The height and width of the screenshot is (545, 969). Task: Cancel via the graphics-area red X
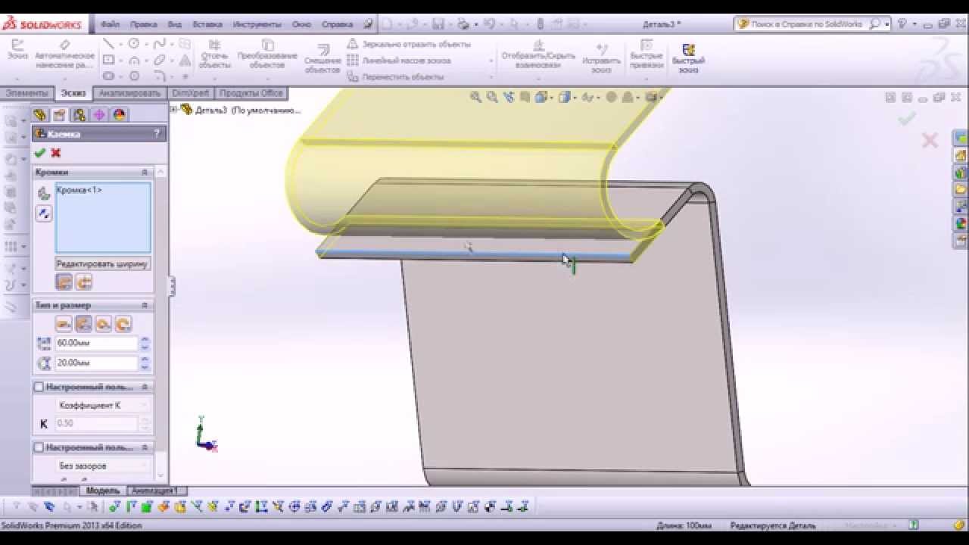click(x=930, y=140)
